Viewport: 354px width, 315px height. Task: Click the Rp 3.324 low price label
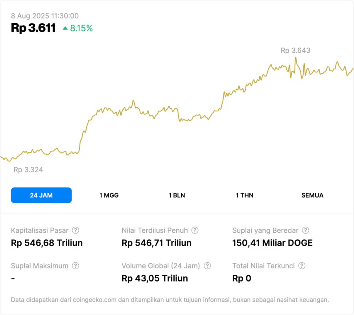coord(28,170)
